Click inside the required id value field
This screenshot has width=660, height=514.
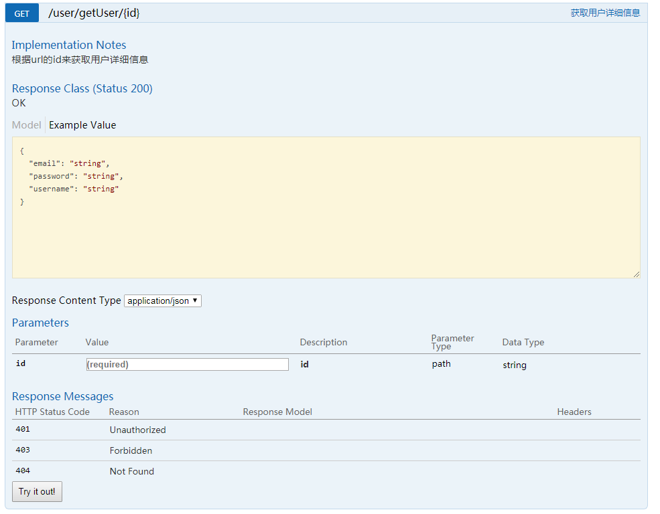point(186,364)
